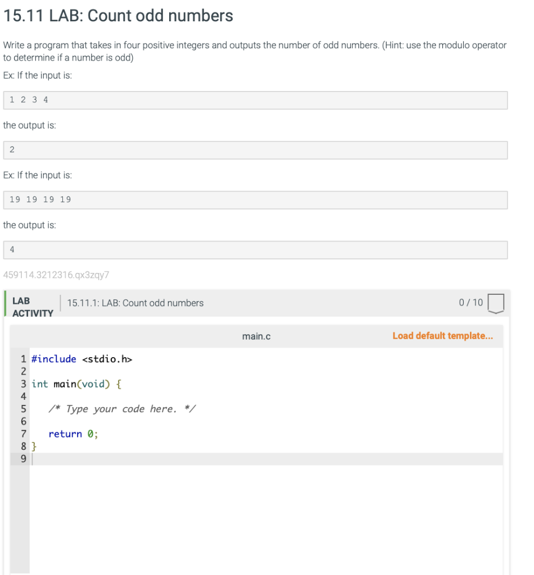The width and height of the screenshot is (534, 575).
Task: Click line number 1 in the gutter
Action: pos(23,359)
